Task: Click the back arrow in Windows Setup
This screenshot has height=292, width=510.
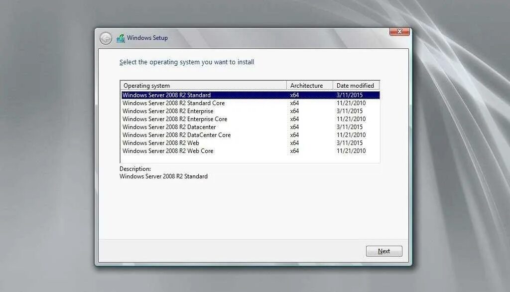Action: coord(106,38)
